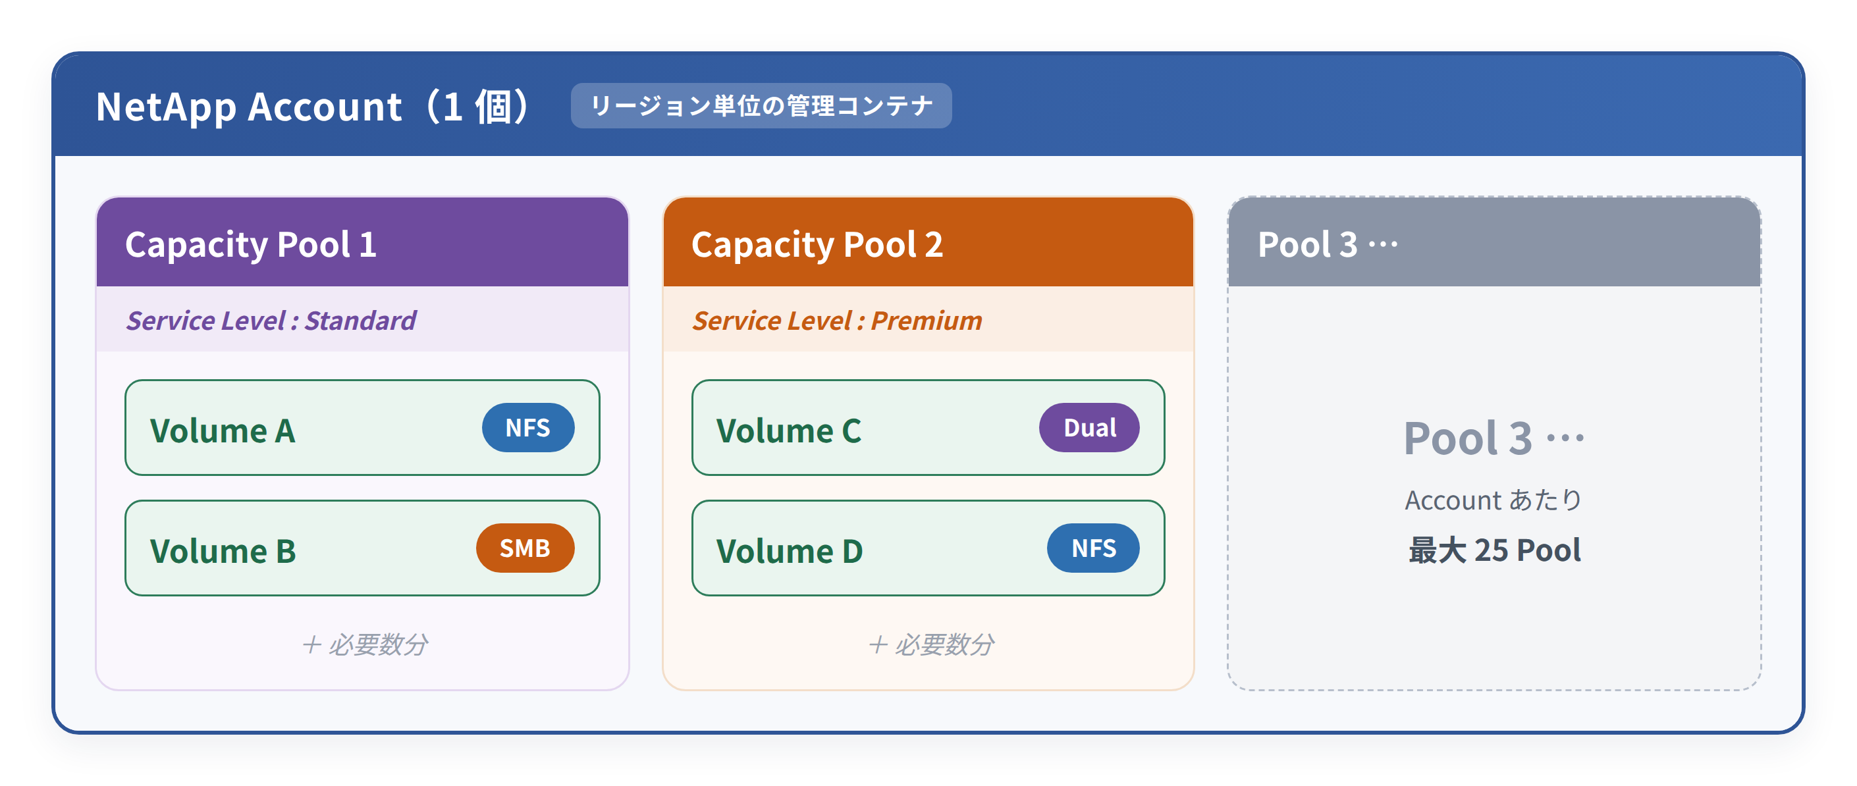Click the Dual badge on Volume C
1857x786 pixels.
click(1089, 427)
